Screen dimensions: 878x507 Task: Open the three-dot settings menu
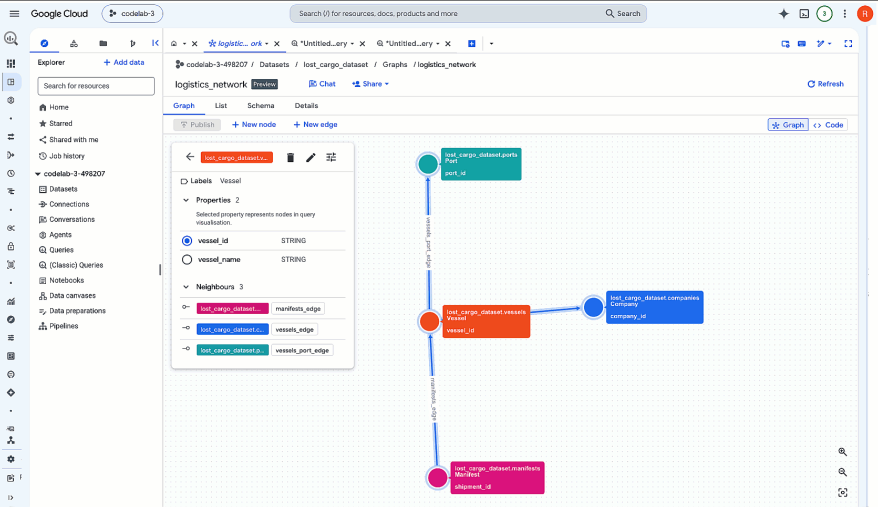click(845, 14)
